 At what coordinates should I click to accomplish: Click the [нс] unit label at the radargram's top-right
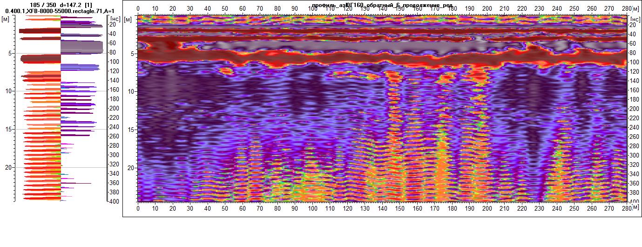633,17
